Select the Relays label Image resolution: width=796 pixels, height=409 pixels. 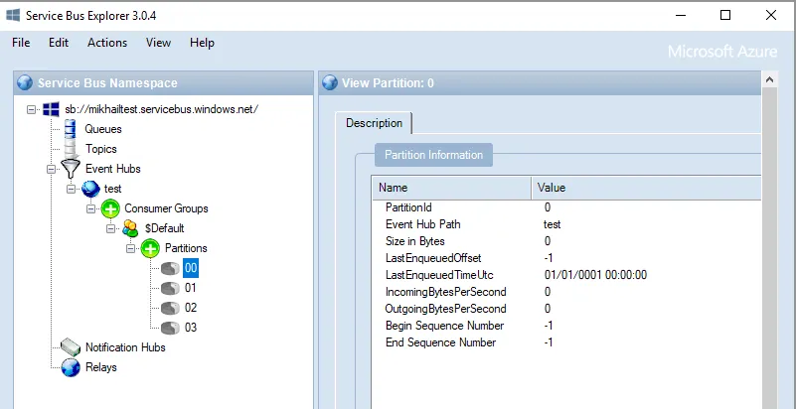(101, 367)
